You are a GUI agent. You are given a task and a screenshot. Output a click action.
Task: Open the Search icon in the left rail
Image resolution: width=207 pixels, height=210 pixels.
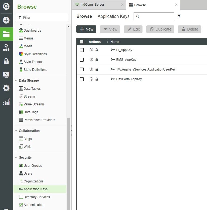[x=6, y=6]
